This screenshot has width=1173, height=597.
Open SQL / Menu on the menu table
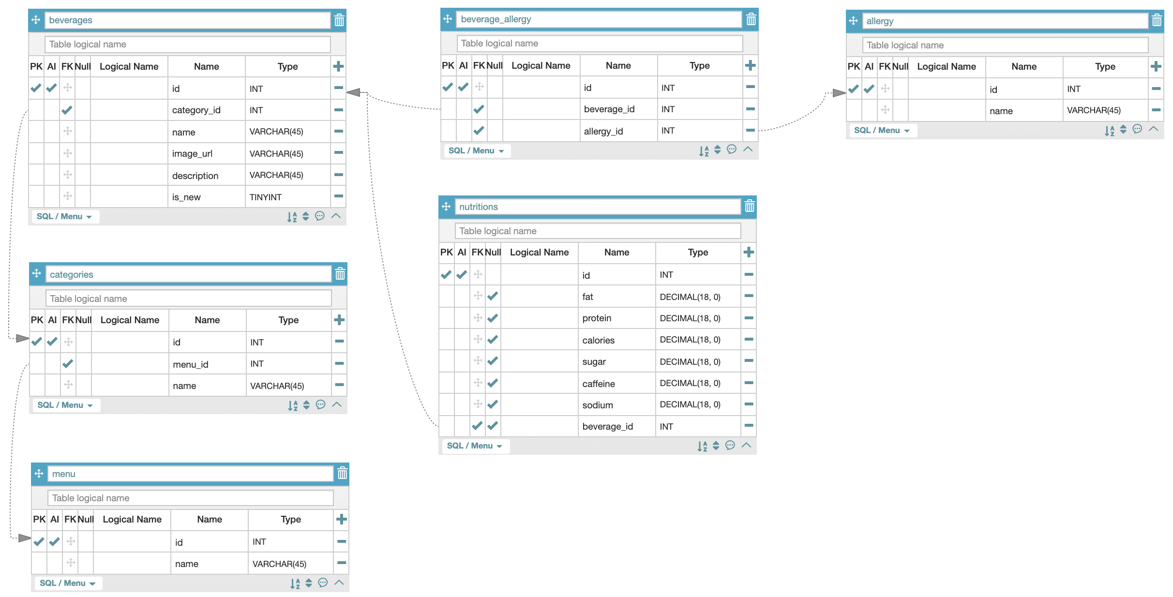click(67, 583)
